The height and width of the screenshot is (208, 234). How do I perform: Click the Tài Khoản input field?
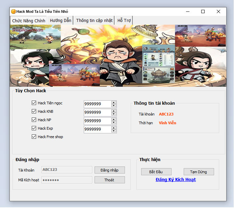click(67, 170)
